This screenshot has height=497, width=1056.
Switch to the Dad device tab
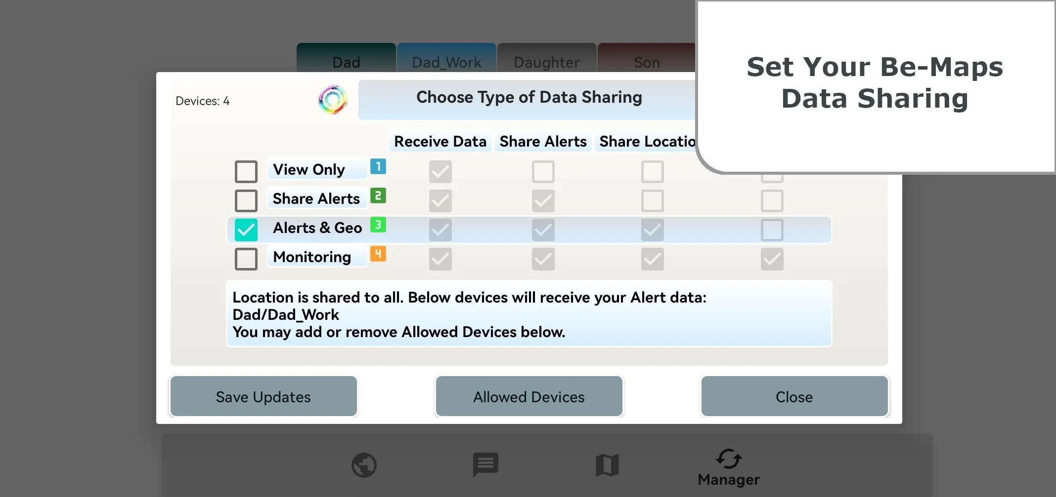[x=346, y=58]
